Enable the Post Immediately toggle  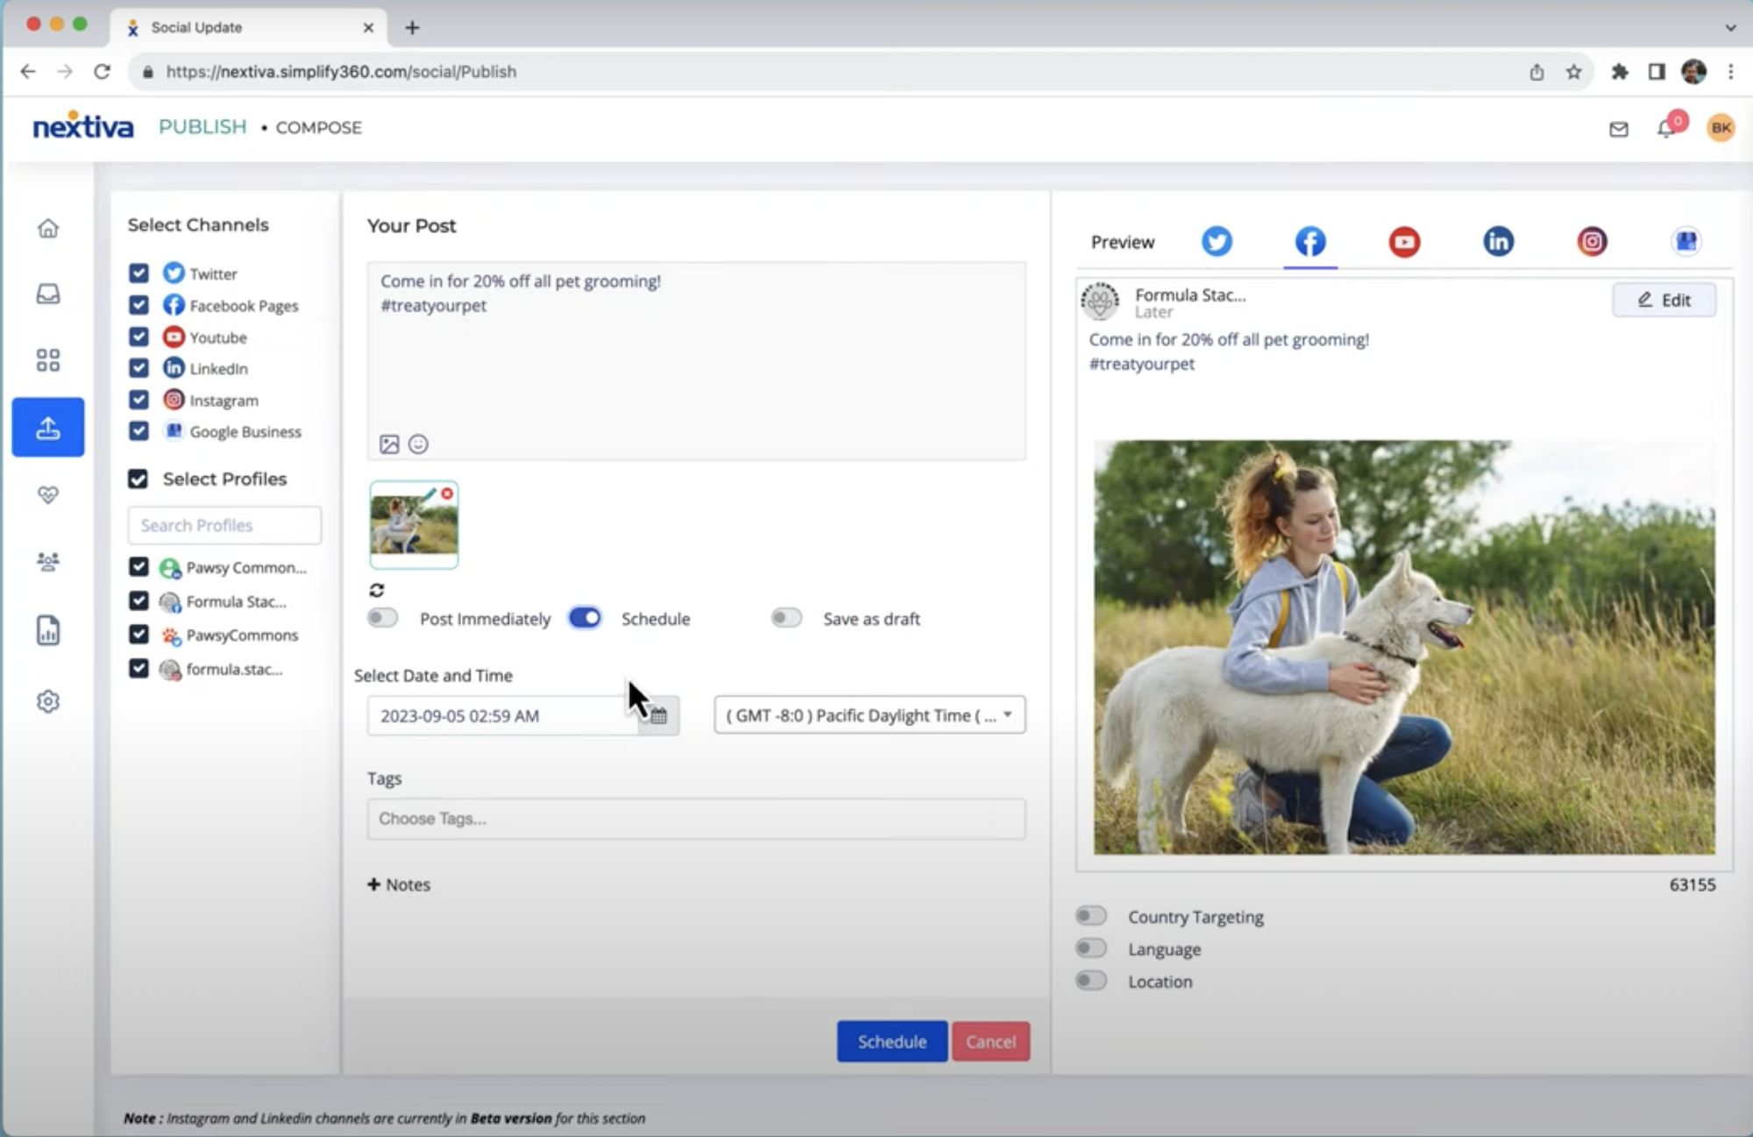(383, 618)
